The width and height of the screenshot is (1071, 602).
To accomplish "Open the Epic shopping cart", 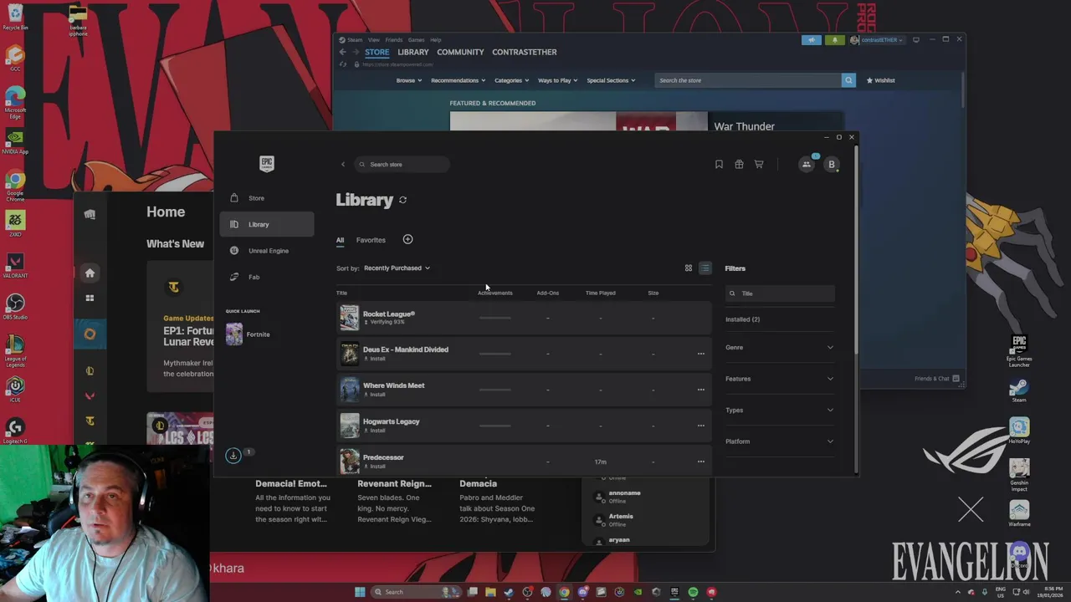I will click(x=759, y=164).
